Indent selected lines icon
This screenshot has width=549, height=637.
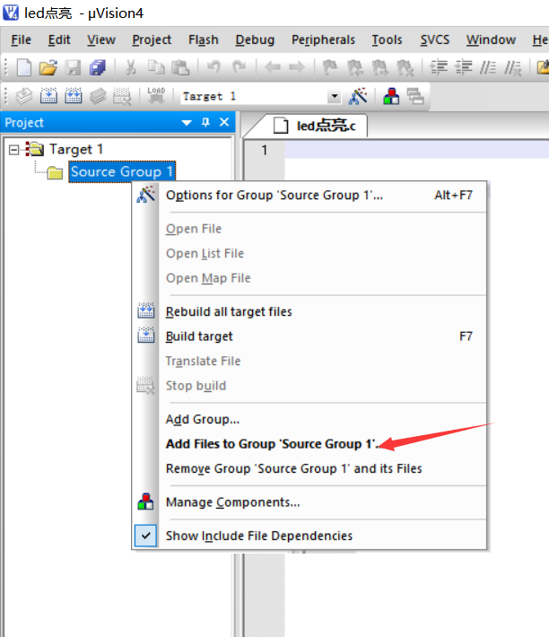439,67
